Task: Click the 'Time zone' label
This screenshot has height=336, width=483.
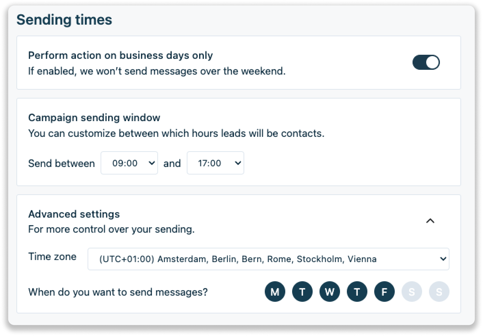Action: click(52, 257)
